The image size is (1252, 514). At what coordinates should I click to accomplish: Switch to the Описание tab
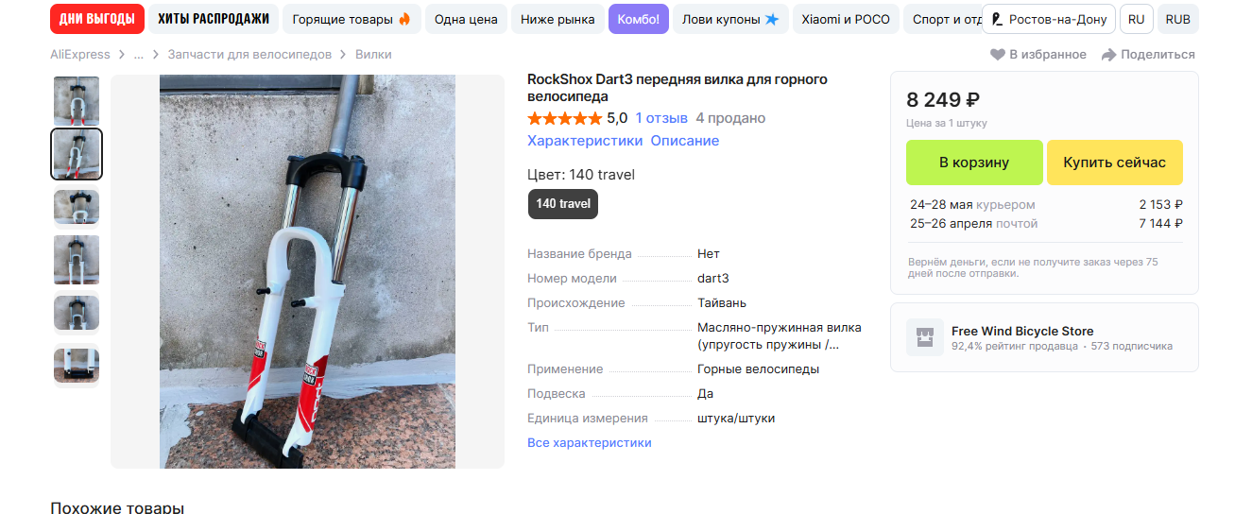[x=685, y=141]
